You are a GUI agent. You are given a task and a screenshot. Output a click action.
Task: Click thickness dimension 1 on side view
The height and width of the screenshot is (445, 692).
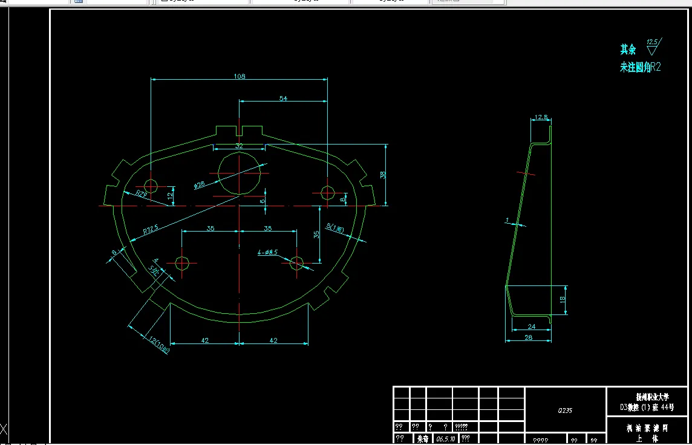[x=507, y=219]
